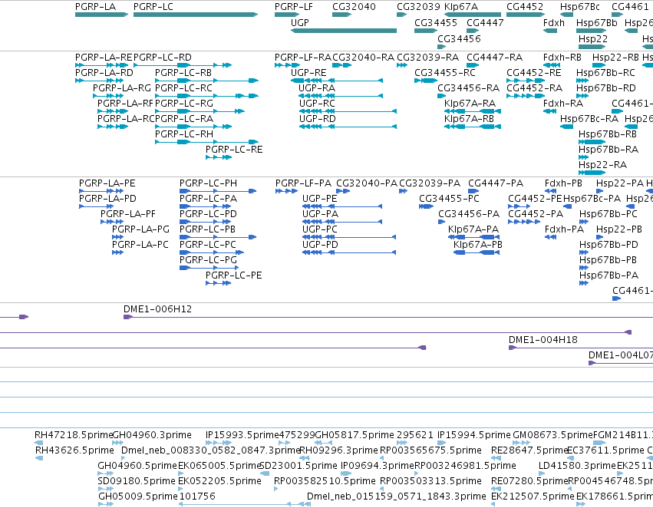The height and width of the screenshot is (508, 653).
Task: Click the UGP gene label
Action: [300, 22]
